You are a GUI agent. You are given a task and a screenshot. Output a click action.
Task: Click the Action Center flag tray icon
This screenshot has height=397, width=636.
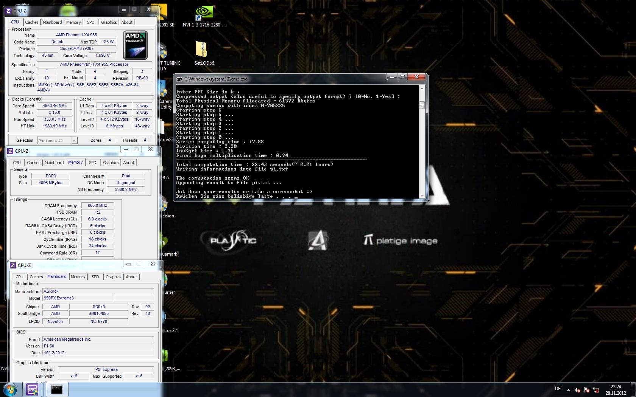pos(587,390)
